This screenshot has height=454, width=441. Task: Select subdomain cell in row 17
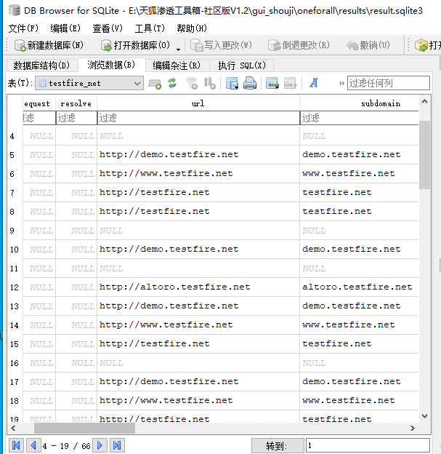click(x=359, y=382)
